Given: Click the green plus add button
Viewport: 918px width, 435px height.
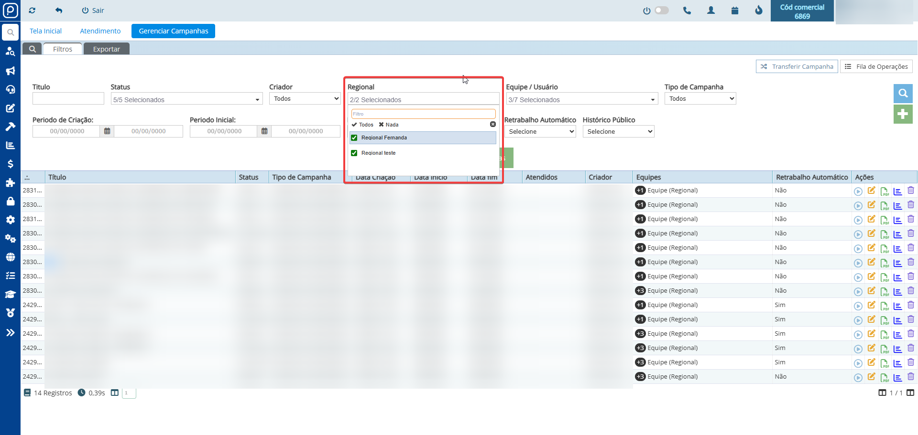Looking at the screenshot, I should [903, 114].
